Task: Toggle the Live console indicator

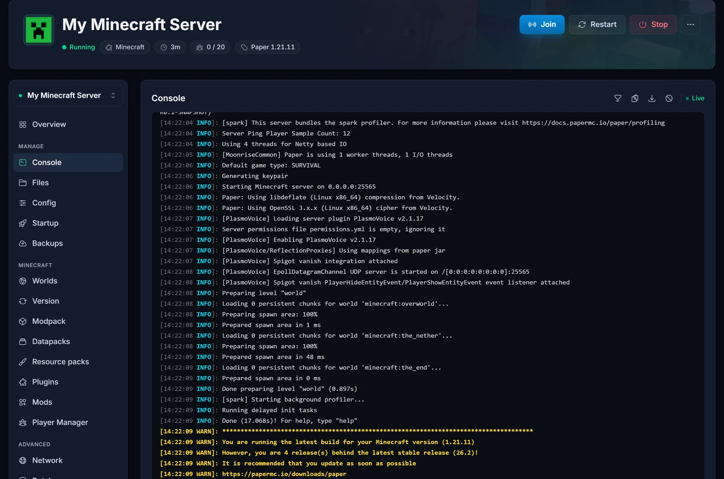Action: 695,98
